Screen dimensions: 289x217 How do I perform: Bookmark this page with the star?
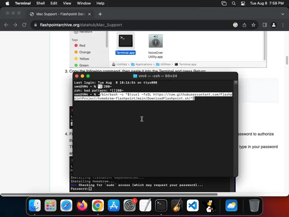(253, 25)
